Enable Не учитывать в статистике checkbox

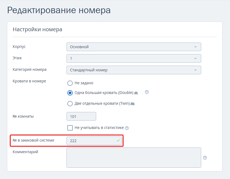click(70, 128)
